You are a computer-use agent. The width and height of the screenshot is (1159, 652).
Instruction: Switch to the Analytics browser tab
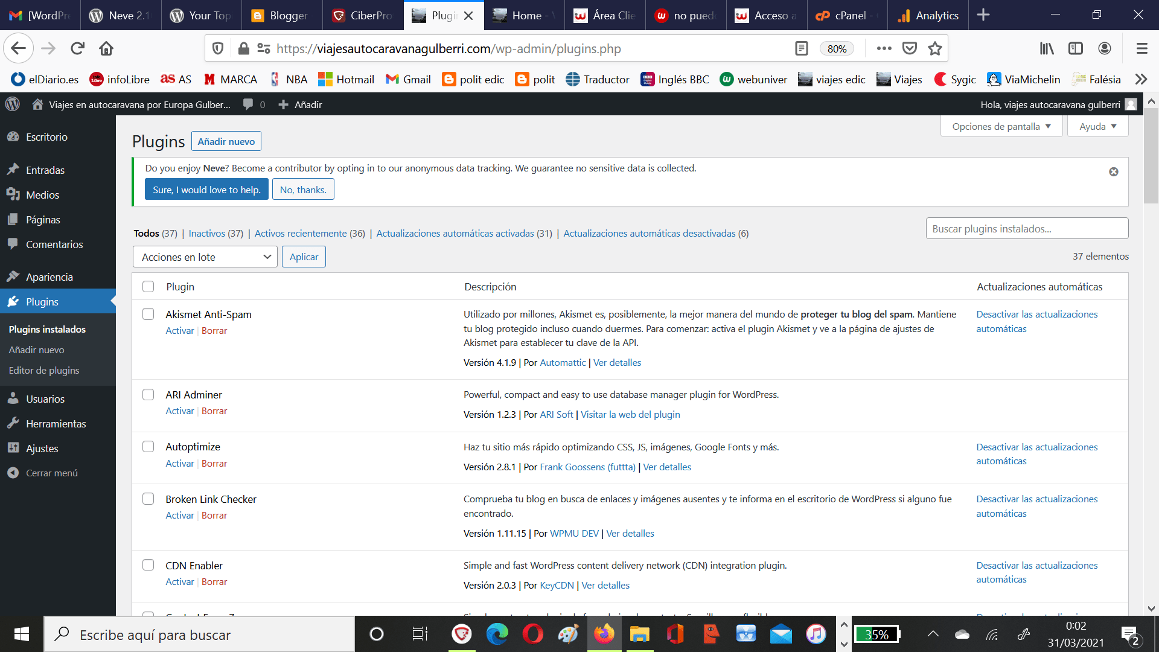coord(928,15)
